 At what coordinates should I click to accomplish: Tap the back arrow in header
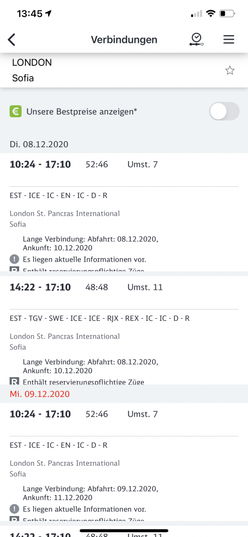tap(12, 39)
